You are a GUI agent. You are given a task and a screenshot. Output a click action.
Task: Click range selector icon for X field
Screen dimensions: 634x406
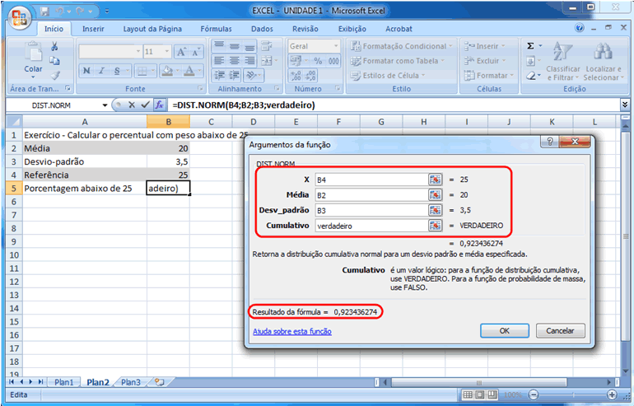(435, 179)
